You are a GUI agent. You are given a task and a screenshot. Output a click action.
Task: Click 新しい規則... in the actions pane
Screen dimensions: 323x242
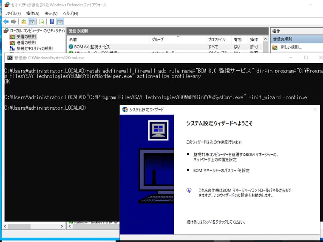click(291, 47)
